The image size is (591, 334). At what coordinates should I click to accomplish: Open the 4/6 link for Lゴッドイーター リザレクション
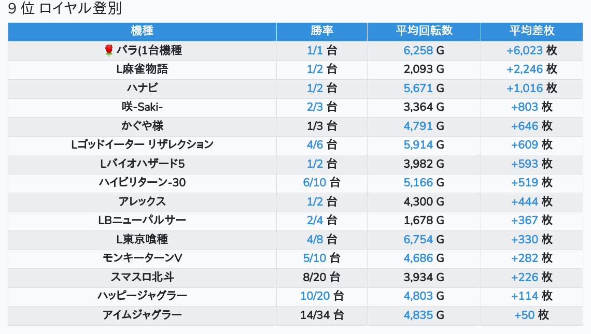click(x=315, y=144)
